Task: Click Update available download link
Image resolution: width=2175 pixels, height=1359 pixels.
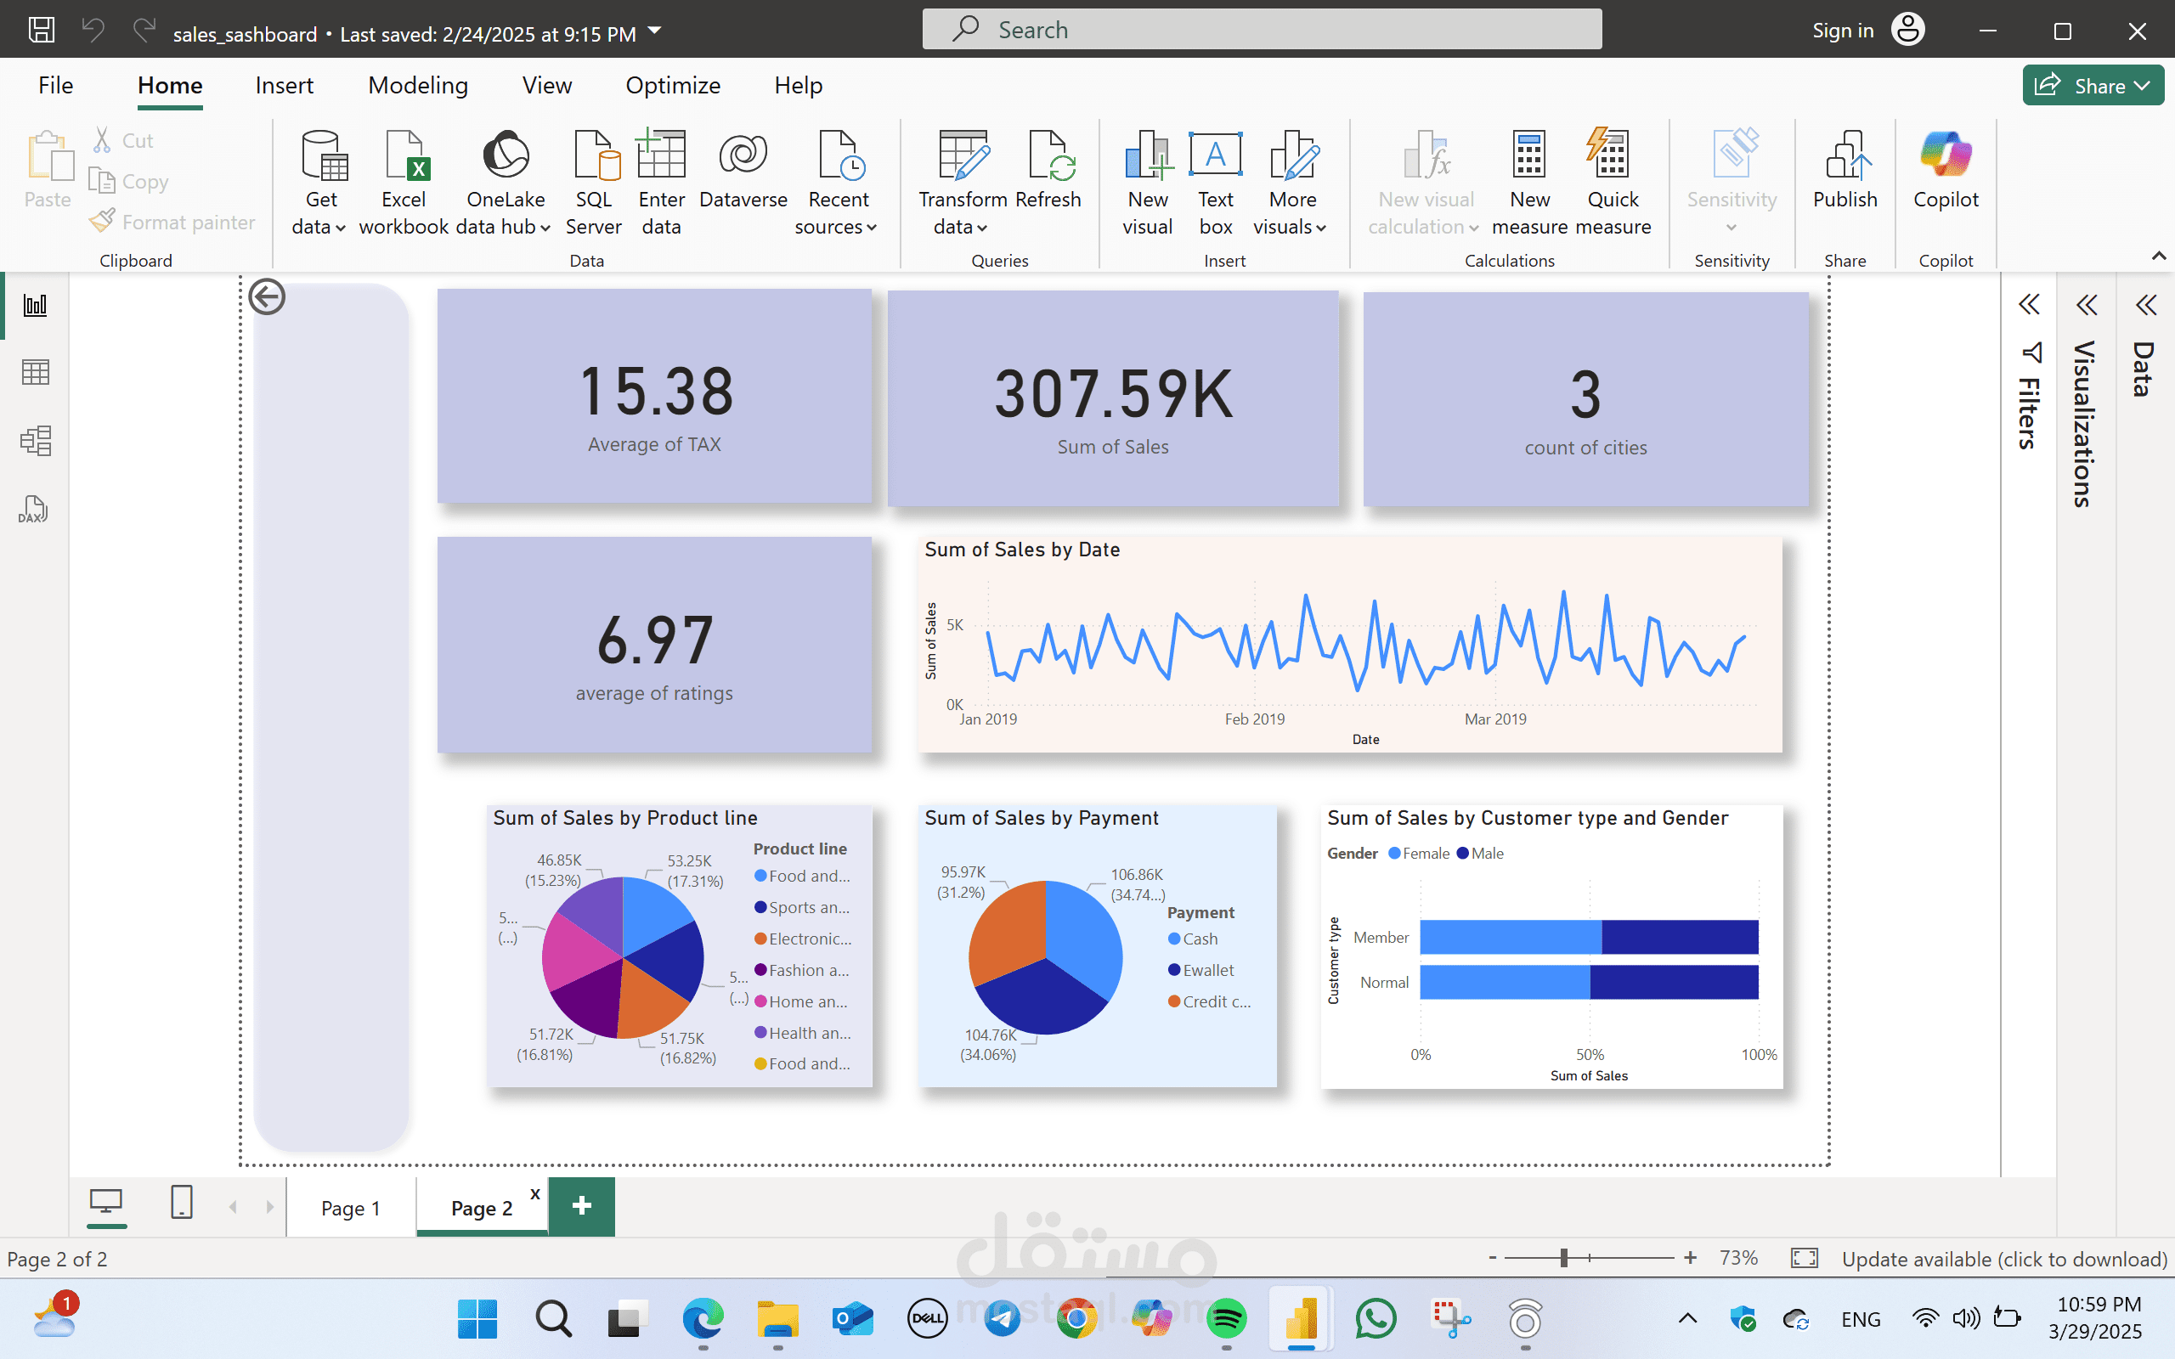Action: point(2003,1258)
